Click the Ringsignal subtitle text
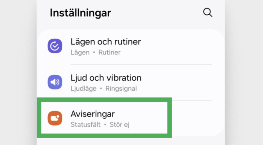The image size is (263, 145). pos(121,88)
